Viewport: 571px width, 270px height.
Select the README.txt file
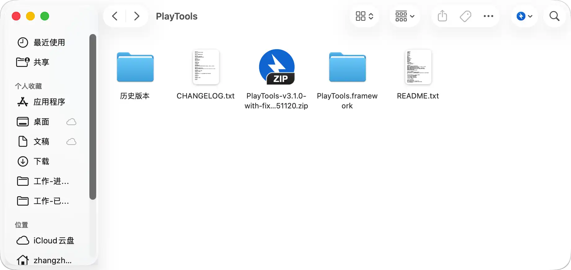pyautogui.click(x=418, y=67)
